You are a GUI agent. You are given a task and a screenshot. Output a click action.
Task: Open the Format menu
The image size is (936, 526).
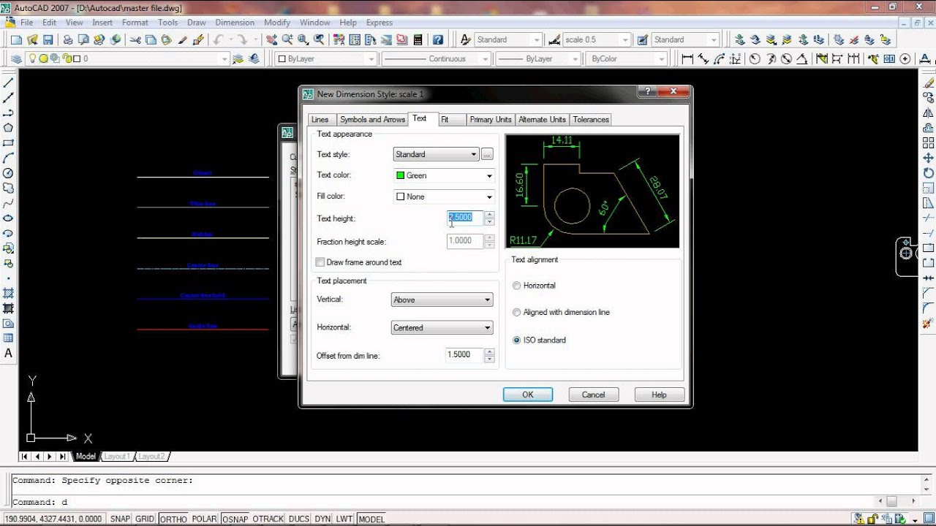pos(135,23)
